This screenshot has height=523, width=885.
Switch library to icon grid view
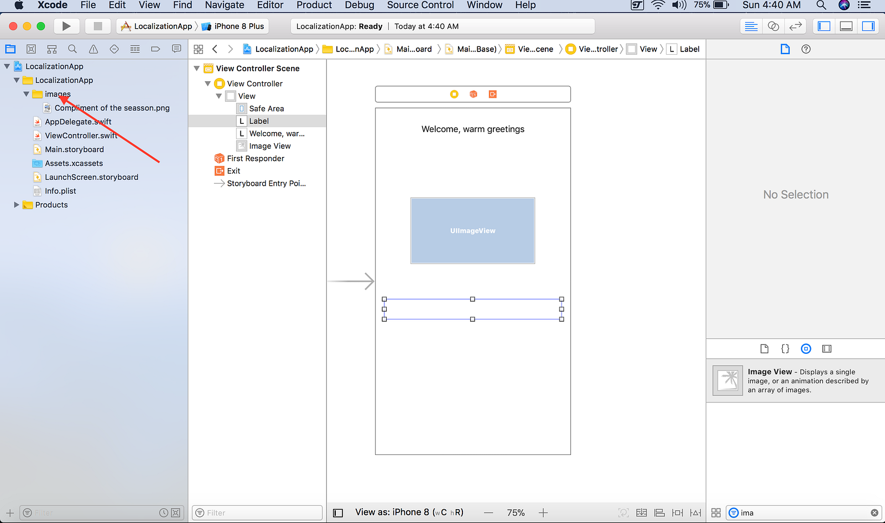pos(716,513)
